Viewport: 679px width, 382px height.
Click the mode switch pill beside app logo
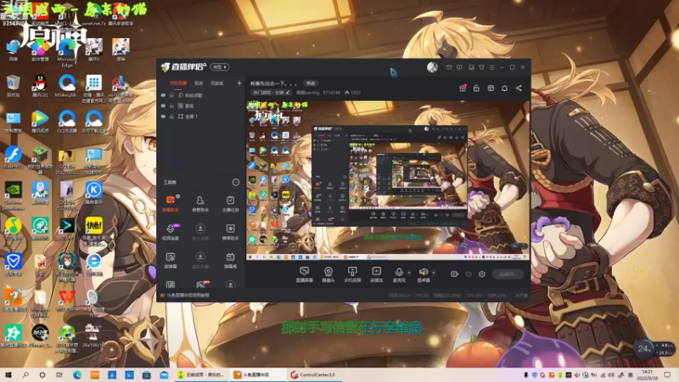[220, 67]
